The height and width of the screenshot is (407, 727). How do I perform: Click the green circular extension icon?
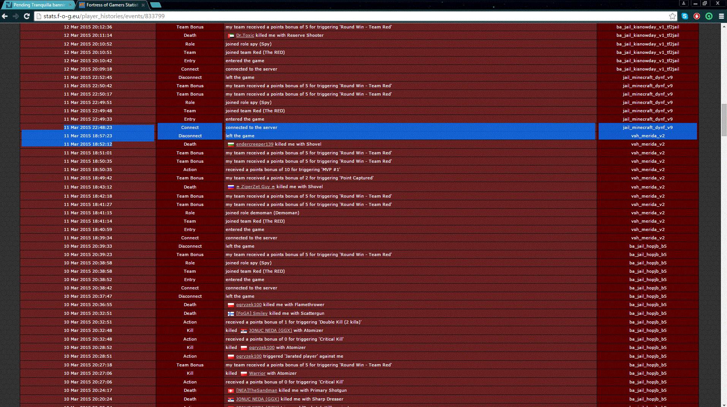click(x=709, y=16)
